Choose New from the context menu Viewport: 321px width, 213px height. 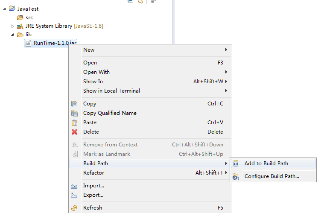pyautogui.click(x=150, y=50)
